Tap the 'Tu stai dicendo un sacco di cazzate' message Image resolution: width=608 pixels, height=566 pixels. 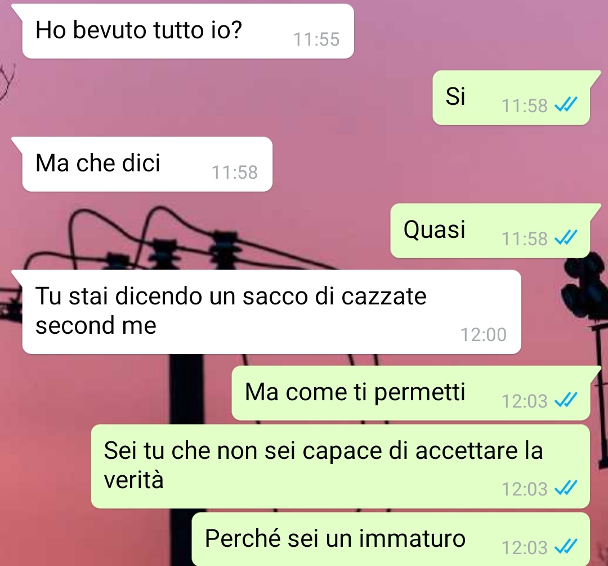271,312
